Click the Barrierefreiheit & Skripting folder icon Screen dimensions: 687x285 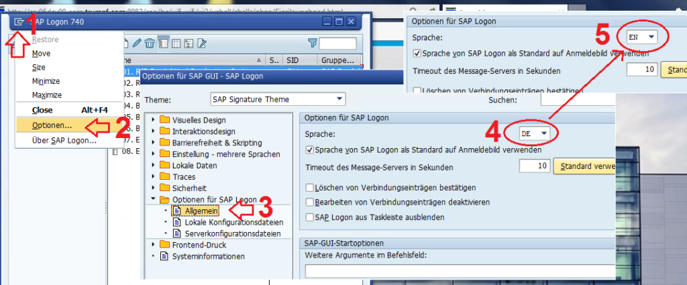pos(165,143)
